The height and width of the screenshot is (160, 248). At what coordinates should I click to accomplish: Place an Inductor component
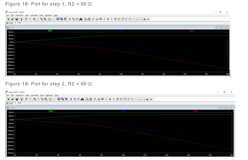[111, 19]
